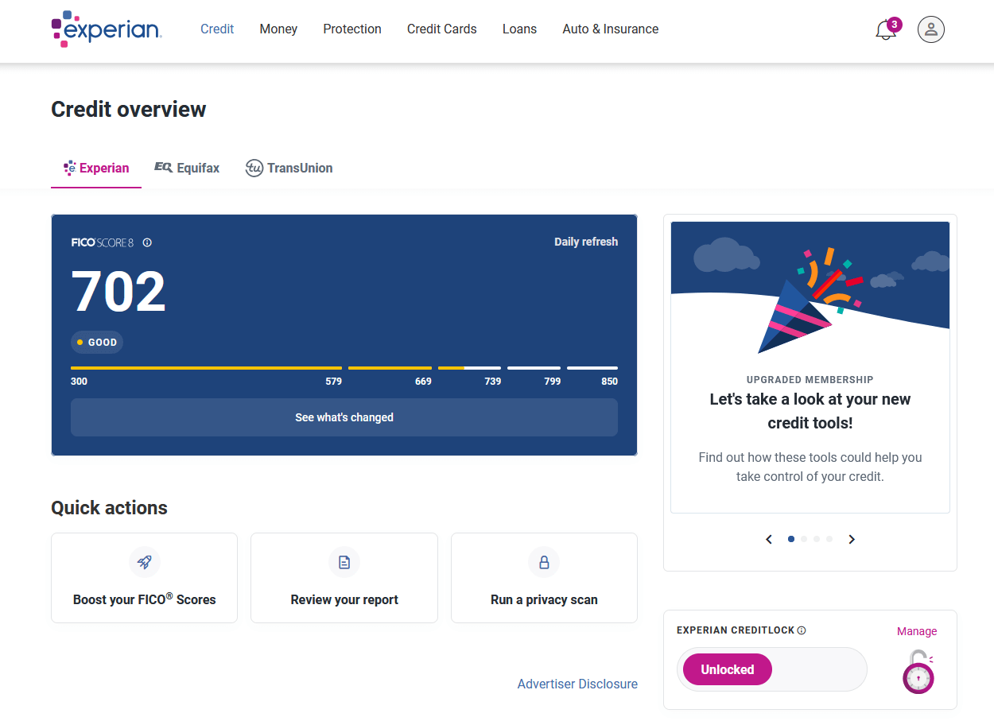The image size is (994, 721).
Task: Select the first carousel dot indicator
Action: [x=790, y=539]
